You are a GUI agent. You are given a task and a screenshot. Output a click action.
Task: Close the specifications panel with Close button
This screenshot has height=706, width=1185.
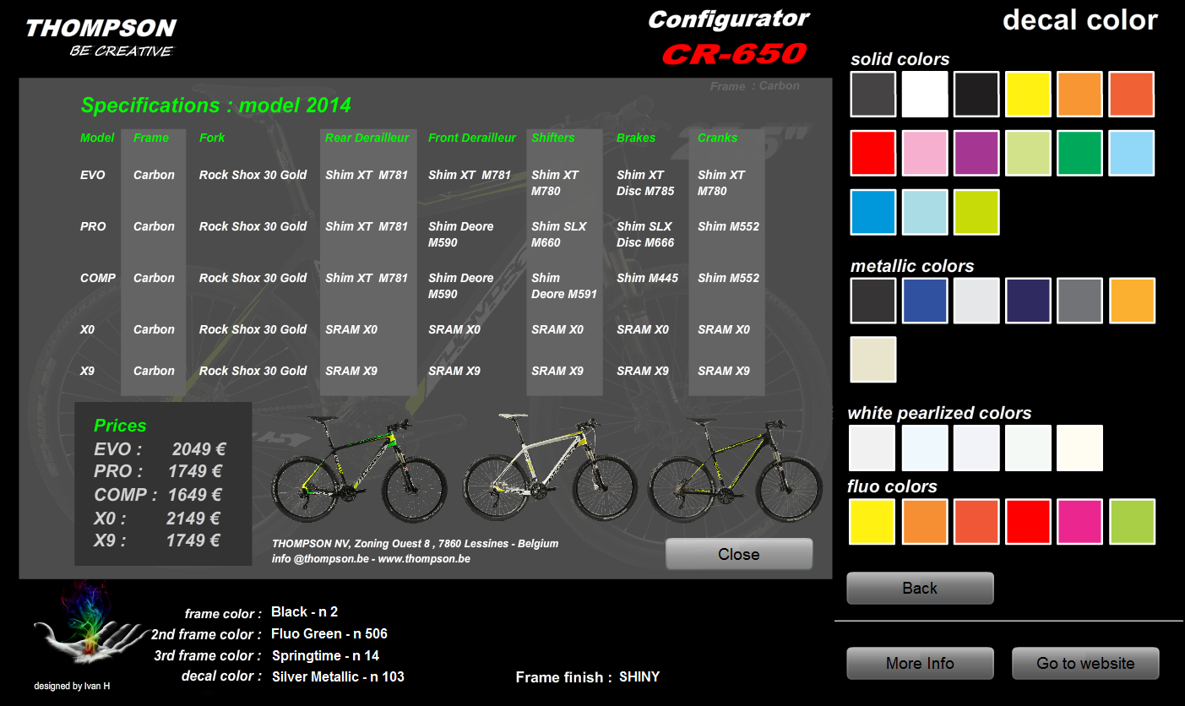[739, 554]
